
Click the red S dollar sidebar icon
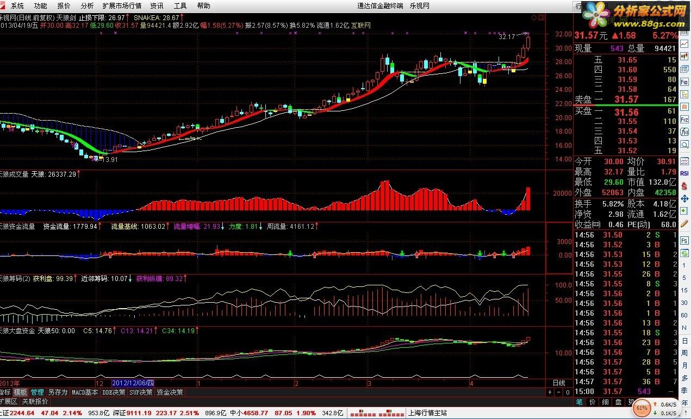(x=684, y=186)
